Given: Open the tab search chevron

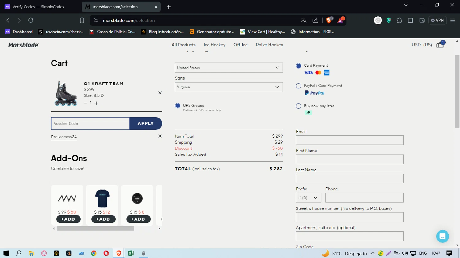Looking at the screenshot, I should click(x=406, y=5).
